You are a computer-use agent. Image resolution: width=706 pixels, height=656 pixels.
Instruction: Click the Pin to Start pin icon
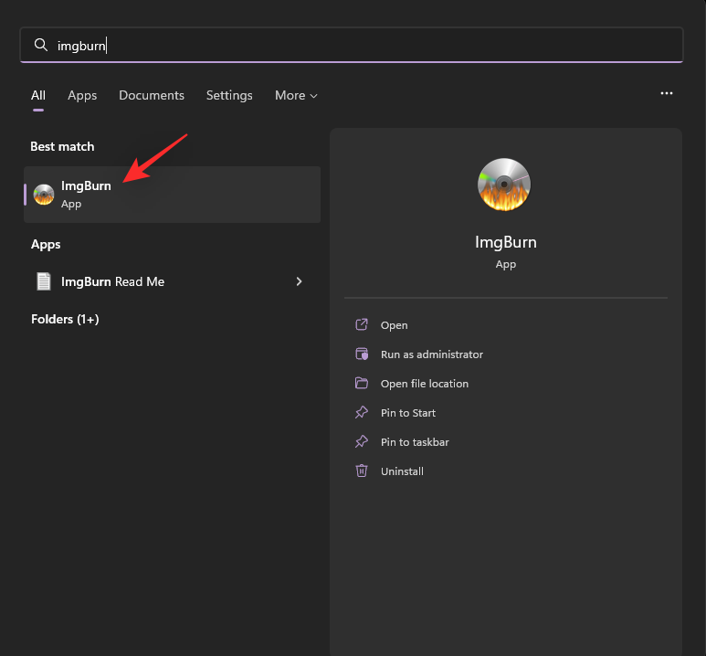362,412
